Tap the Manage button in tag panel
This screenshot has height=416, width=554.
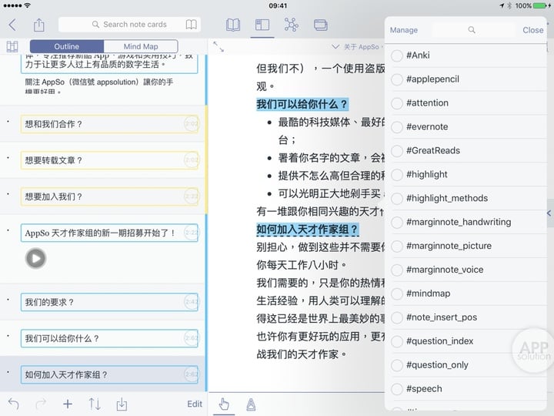coord(403,30)
